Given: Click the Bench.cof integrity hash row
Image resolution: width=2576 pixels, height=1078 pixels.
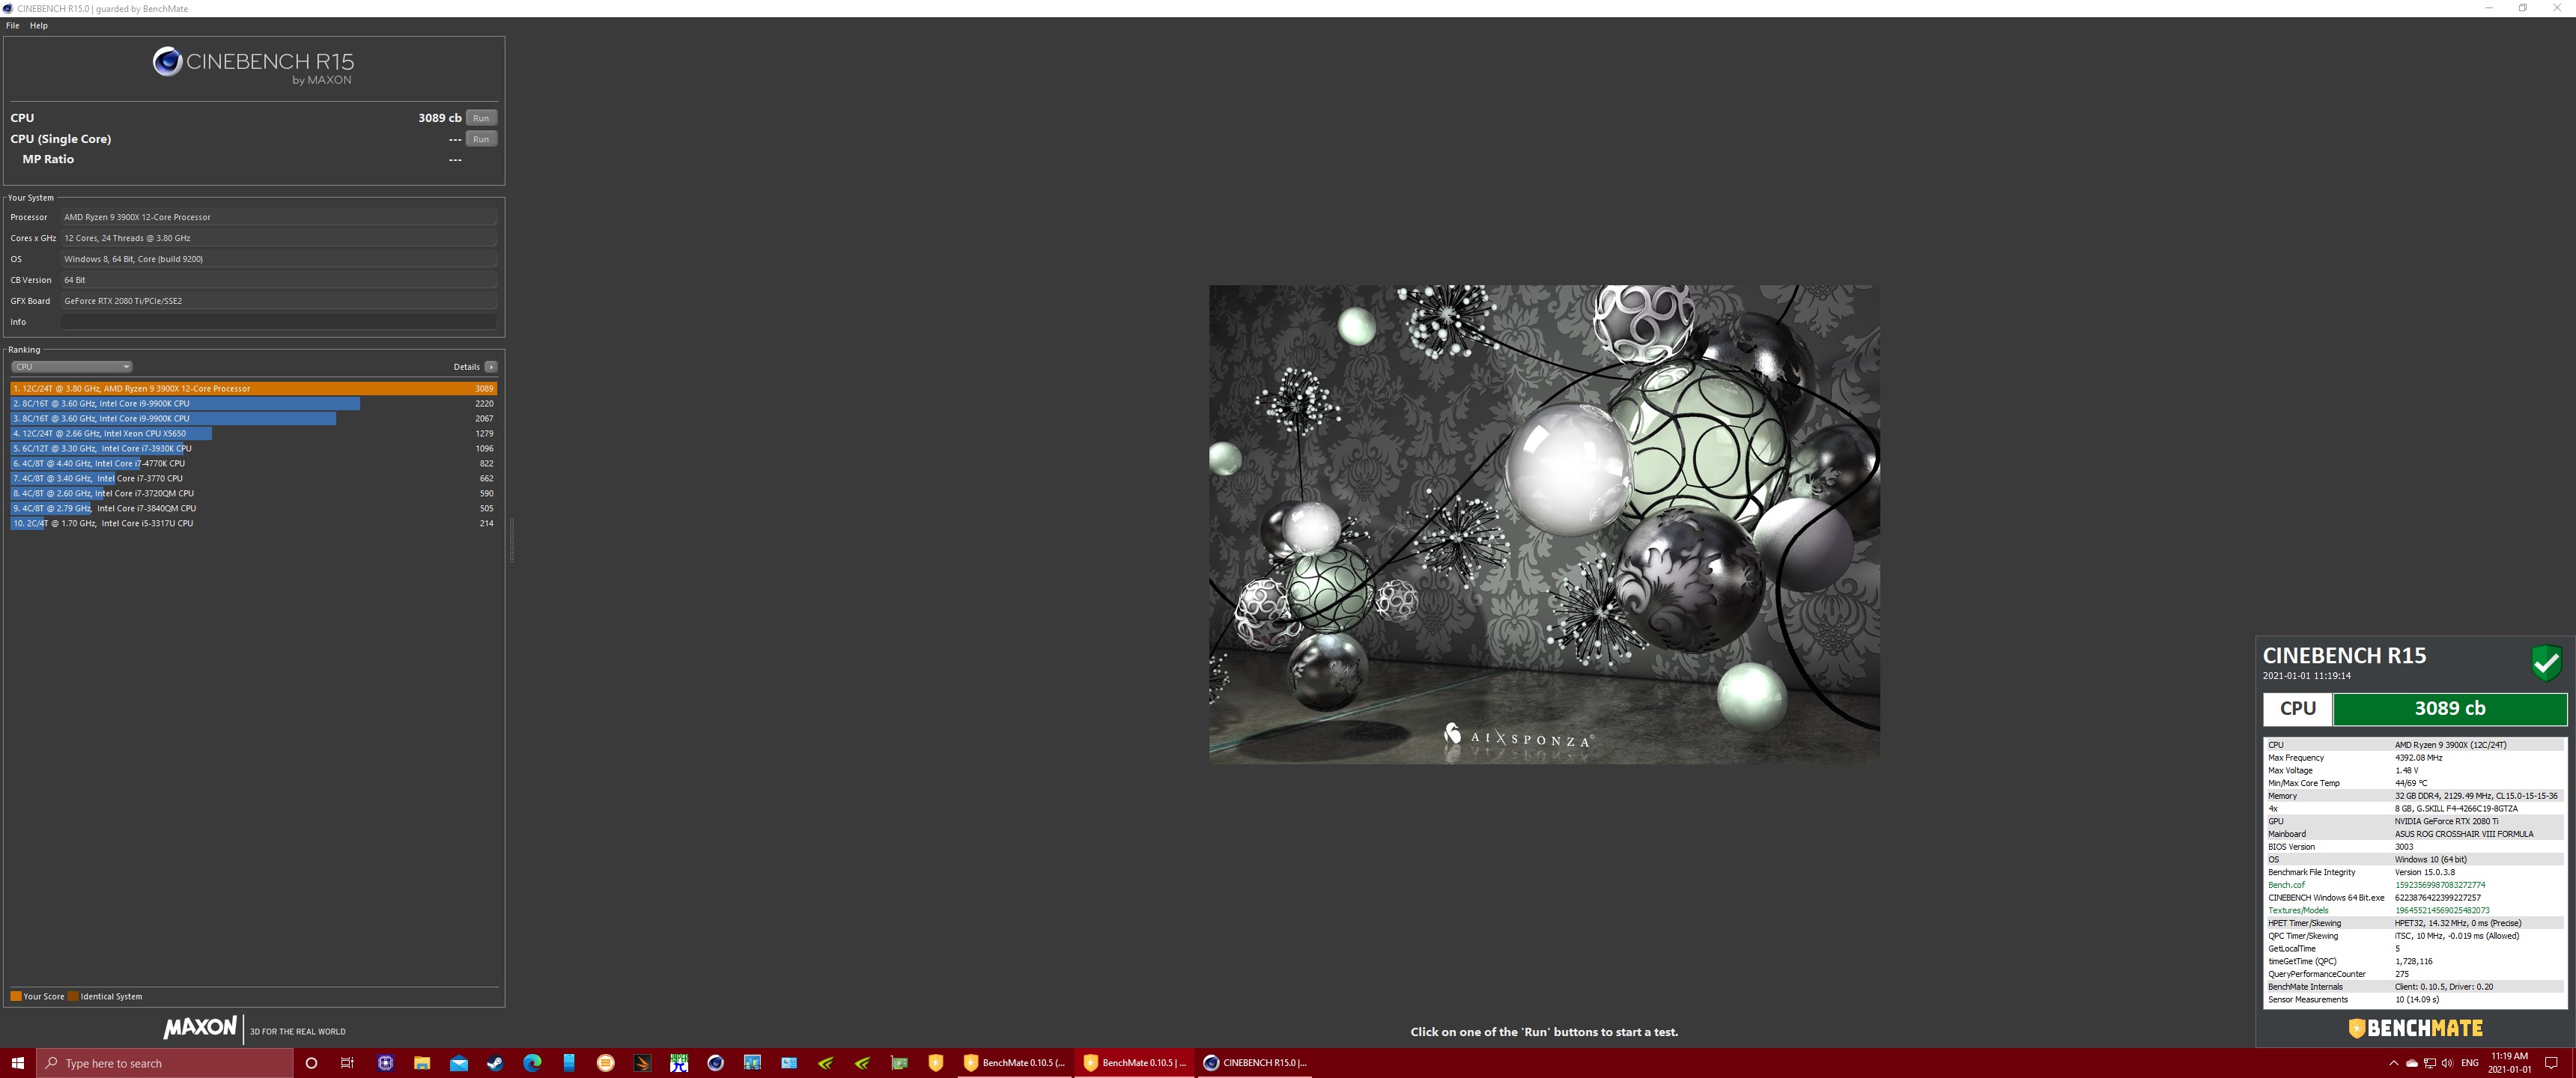Looking at the screenshot, I should pos(2414,885).
